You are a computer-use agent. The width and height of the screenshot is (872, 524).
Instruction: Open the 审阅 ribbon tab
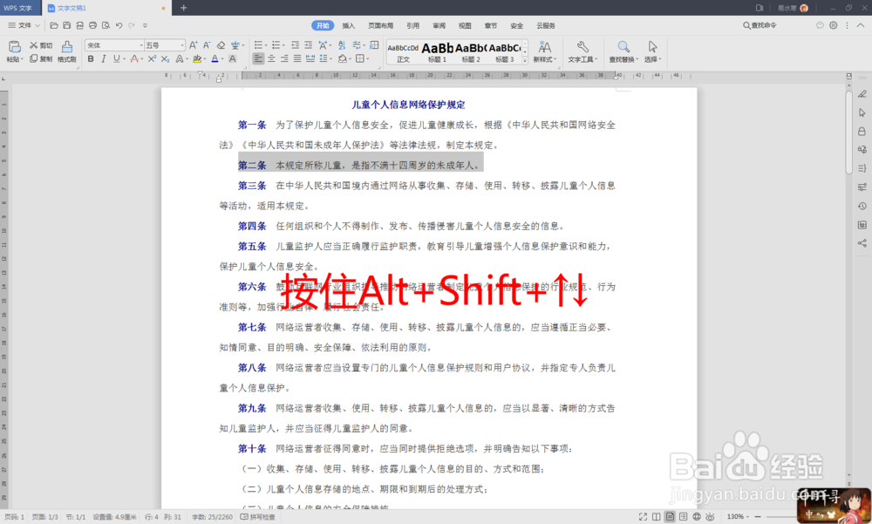tap(439, 25)
